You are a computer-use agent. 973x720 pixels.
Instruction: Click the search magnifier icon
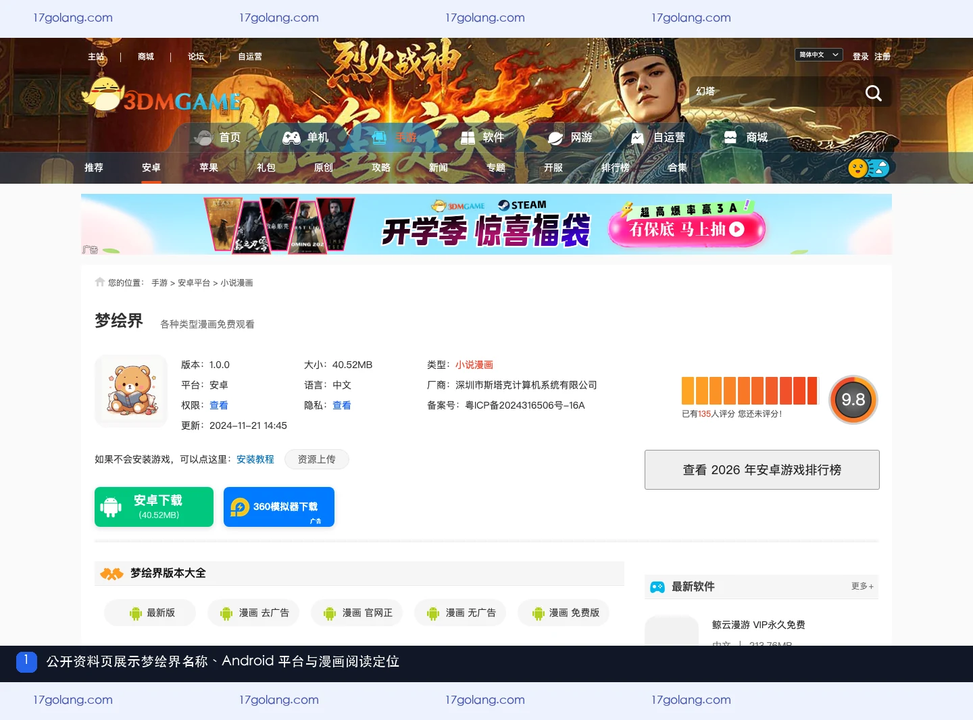click(x=873, y=93)
